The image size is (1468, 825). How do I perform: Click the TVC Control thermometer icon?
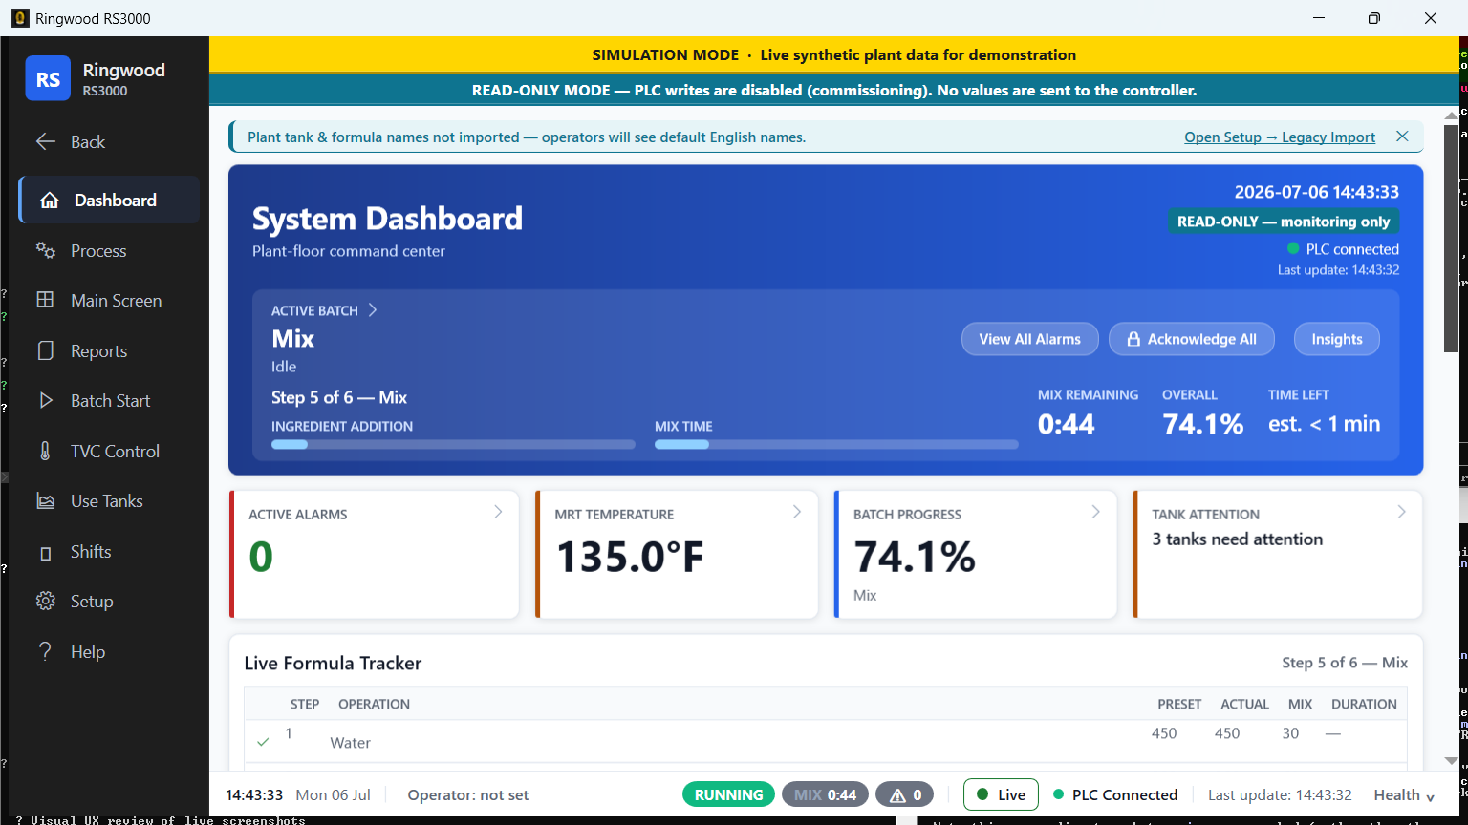coord(45,451)
